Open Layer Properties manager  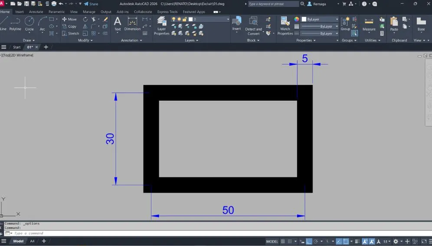click(161, 26)
